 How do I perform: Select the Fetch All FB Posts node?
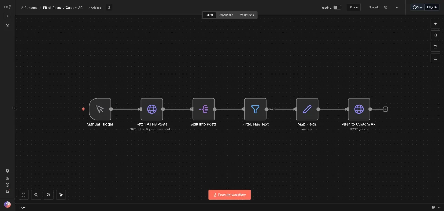click(152, 109)
